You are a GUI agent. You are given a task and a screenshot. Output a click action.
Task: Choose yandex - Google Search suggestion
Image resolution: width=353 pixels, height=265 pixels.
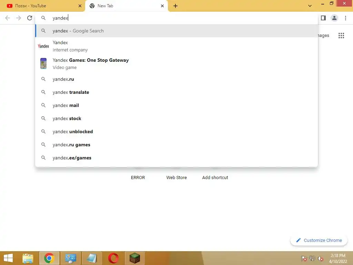(x=176, y=31)
